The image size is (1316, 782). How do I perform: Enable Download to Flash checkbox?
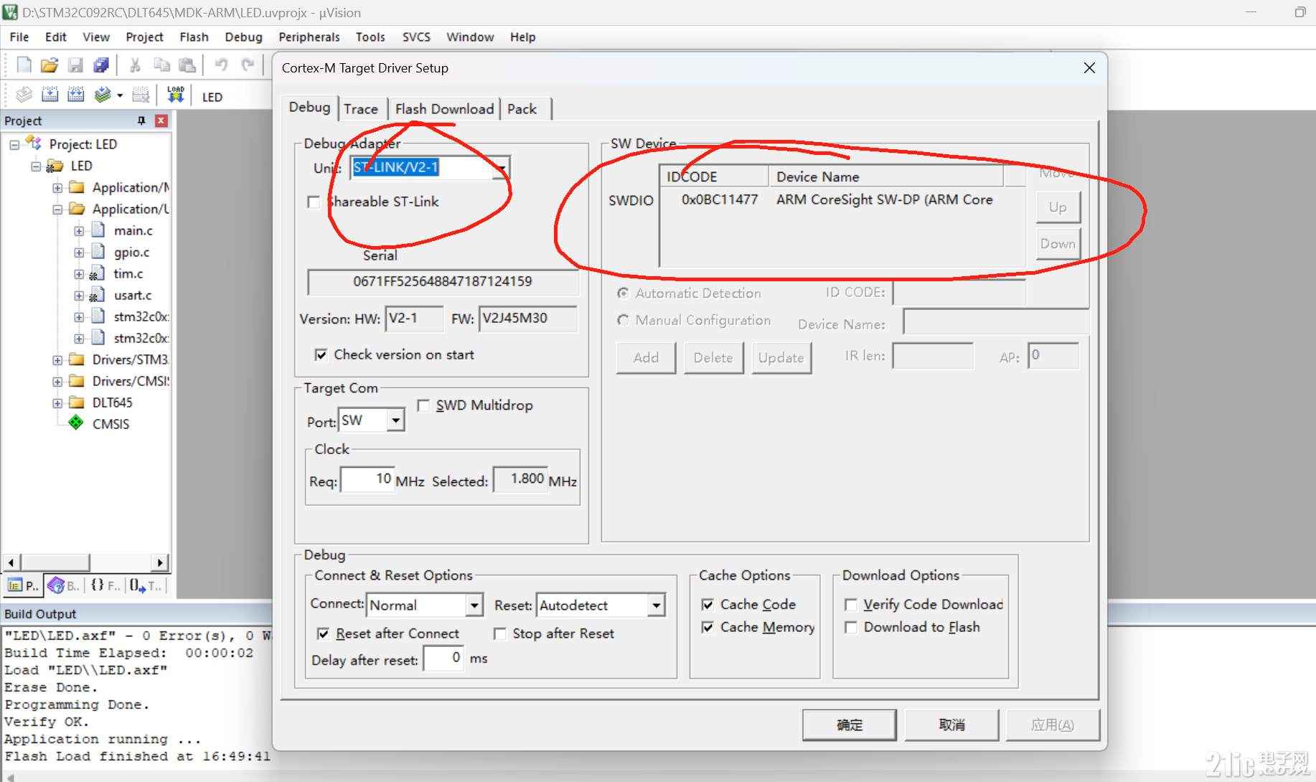(x=851, y=628)
